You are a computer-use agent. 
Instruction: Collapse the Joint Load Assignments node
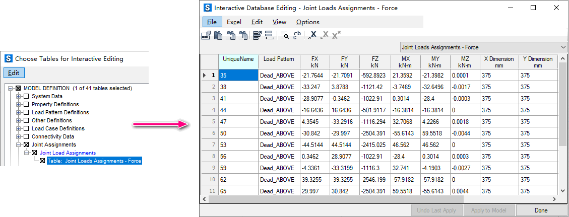pyautogui.click(x=27, y=153)
